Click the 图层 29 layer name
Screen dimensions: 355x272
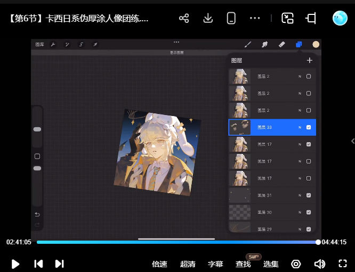(264, 229)
